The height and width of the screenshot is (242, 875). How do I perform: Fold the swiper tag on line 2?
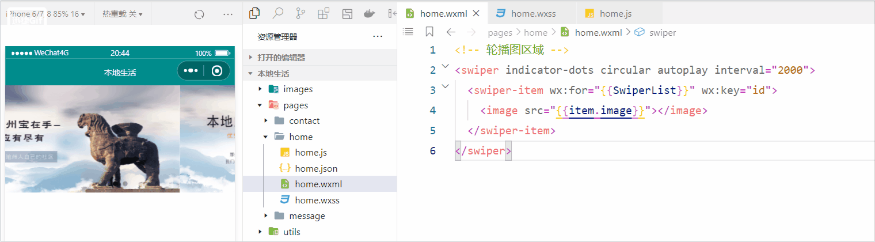pyautogui.click(x=445, y=67)
